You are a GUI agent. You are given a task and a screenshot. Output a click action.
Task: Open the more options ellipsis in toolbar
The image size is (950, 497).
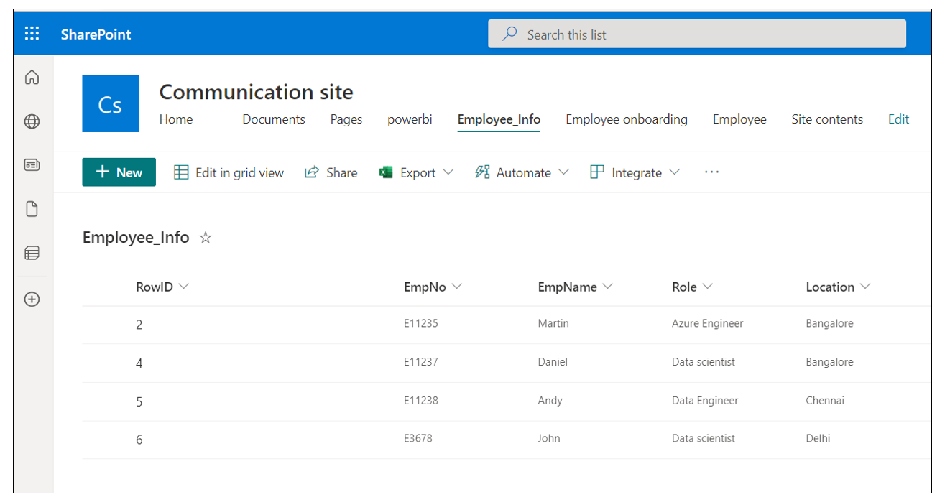click(711, 172)
